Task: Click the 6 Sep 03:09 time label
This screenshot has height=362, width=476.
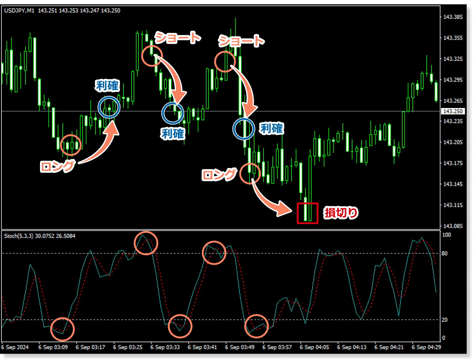Action: (x=53, y=347)
